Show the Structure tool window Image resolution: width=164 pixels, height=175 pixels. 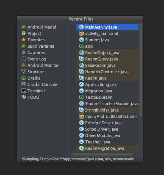[x=36, y=72]
